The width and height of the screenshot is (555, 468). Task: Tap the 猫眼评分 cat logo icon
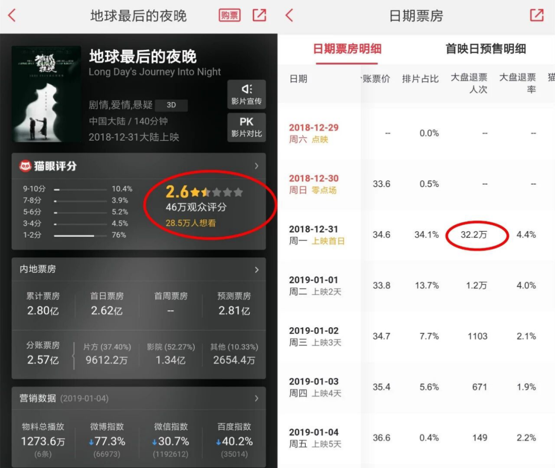(x=25, y=166)
